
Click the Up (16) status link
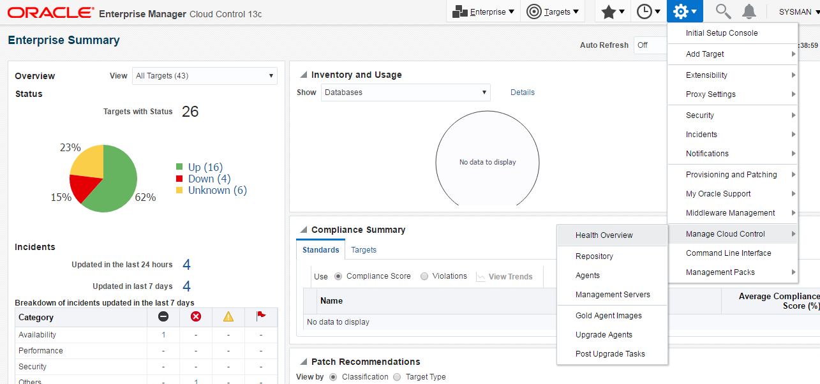coord(205,167)
